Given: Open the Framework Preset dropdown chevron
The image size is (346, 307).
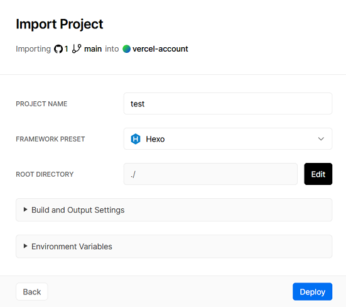Looking at the screenshot, I should [321, 139].
